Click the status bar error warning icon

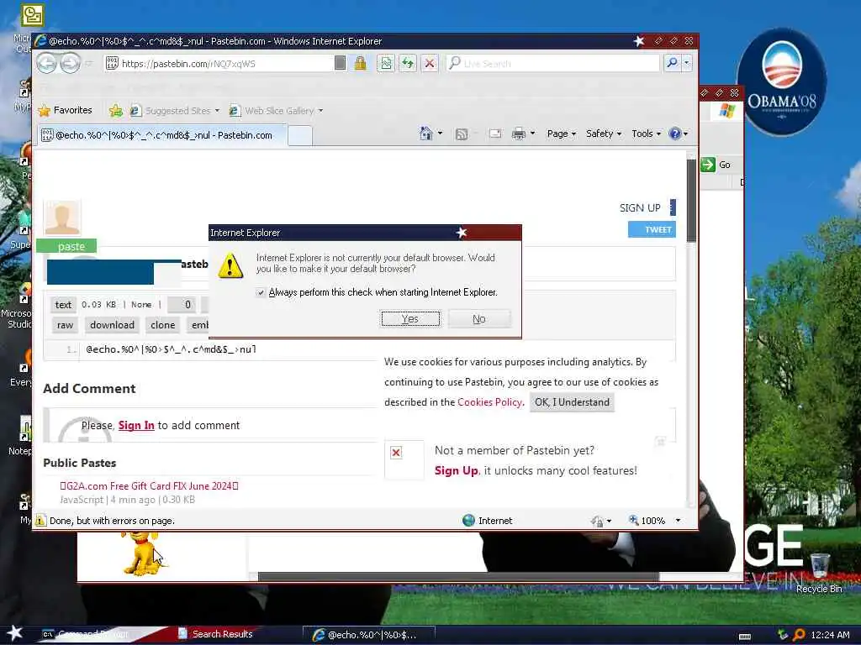pos(40,521)
